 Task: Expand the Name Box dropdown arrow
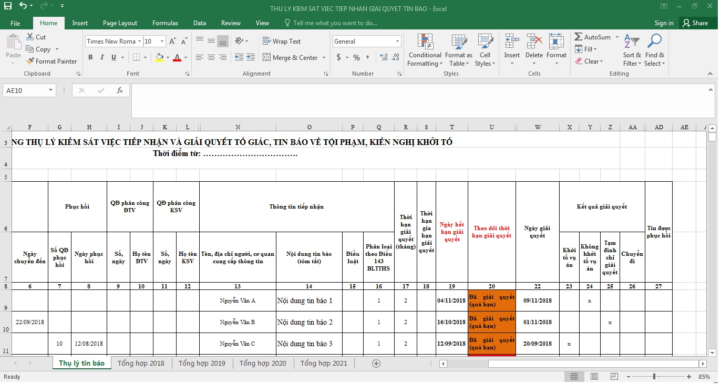51,90
